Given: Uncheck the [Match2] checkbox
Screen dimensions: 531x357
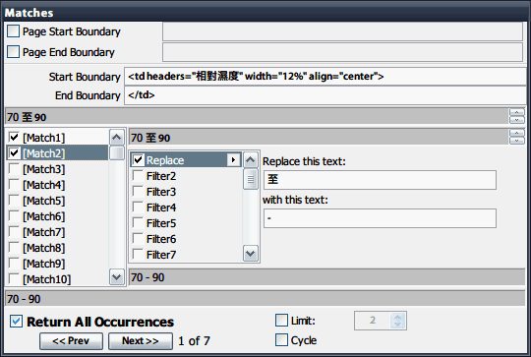Looking at the screenshot, I should (x=14, y=153).
